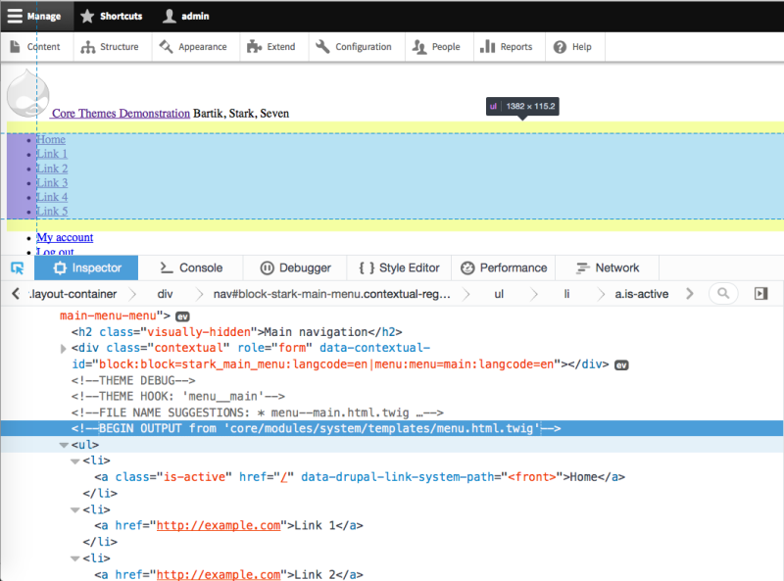Screen dimensions: 784x581
Task: Click the Structure hierarchy icon
Action: point(88,47)
